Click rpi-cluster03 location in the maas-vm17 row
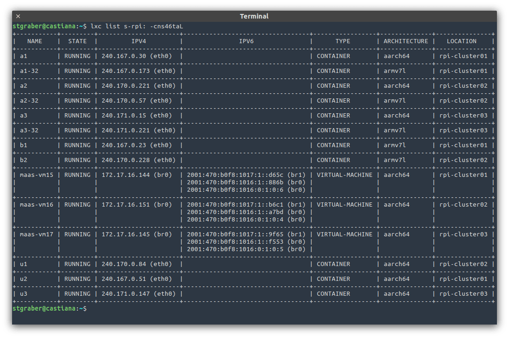The width and height of the screenshot is (509, 338). tap(463, 234)
